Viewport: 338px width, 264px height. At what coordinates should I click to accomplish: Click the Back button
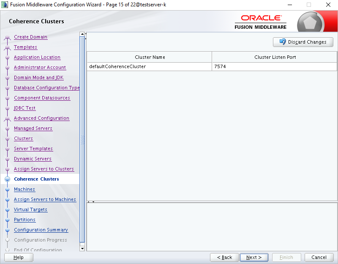coord(224,257)
